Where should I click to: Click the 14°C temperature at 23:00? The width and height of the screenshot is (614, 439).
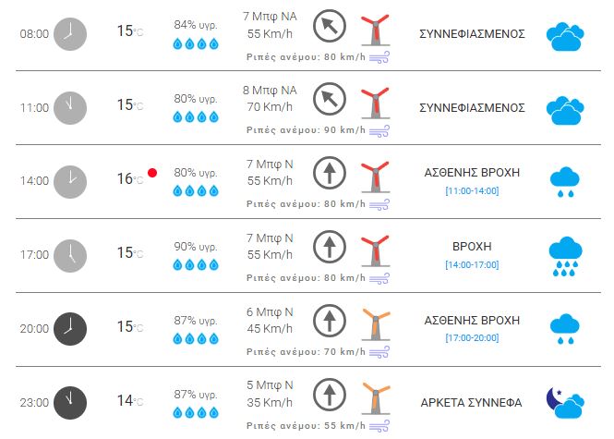click(x=125, y=400)
